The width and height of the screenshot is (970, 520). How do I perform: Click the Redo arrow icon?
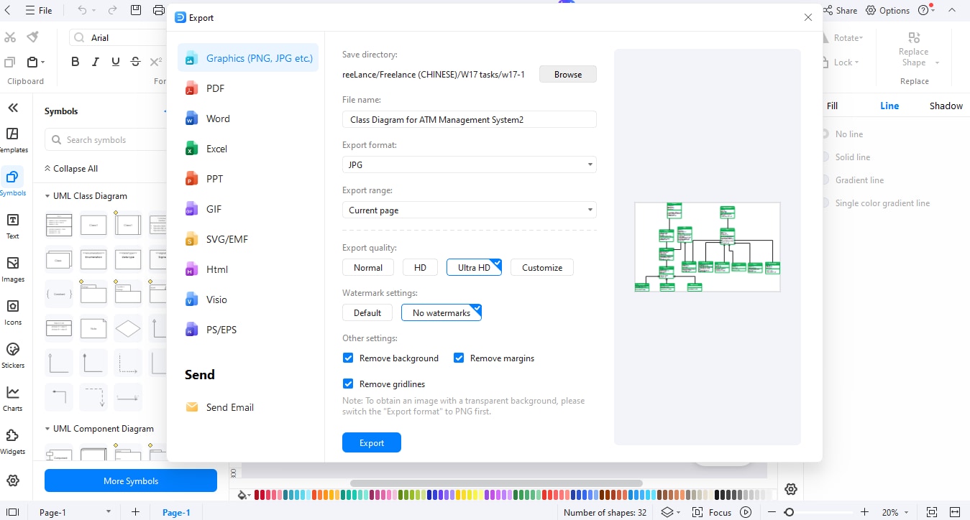tap(112, 10)
